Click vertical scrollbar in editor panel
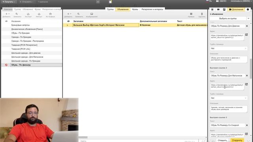The height and width of the screenshot is (142, 253). [x=251, y=69]
